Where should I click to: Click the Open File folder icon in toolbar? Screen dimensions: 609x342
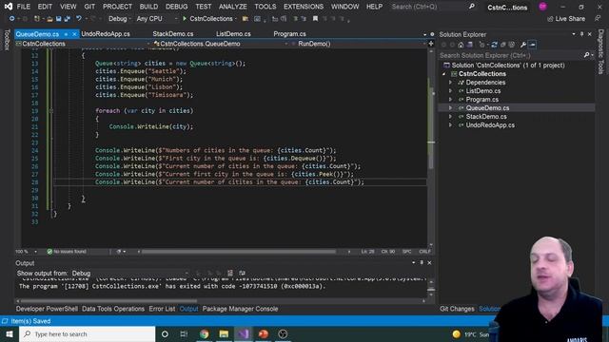49,19
